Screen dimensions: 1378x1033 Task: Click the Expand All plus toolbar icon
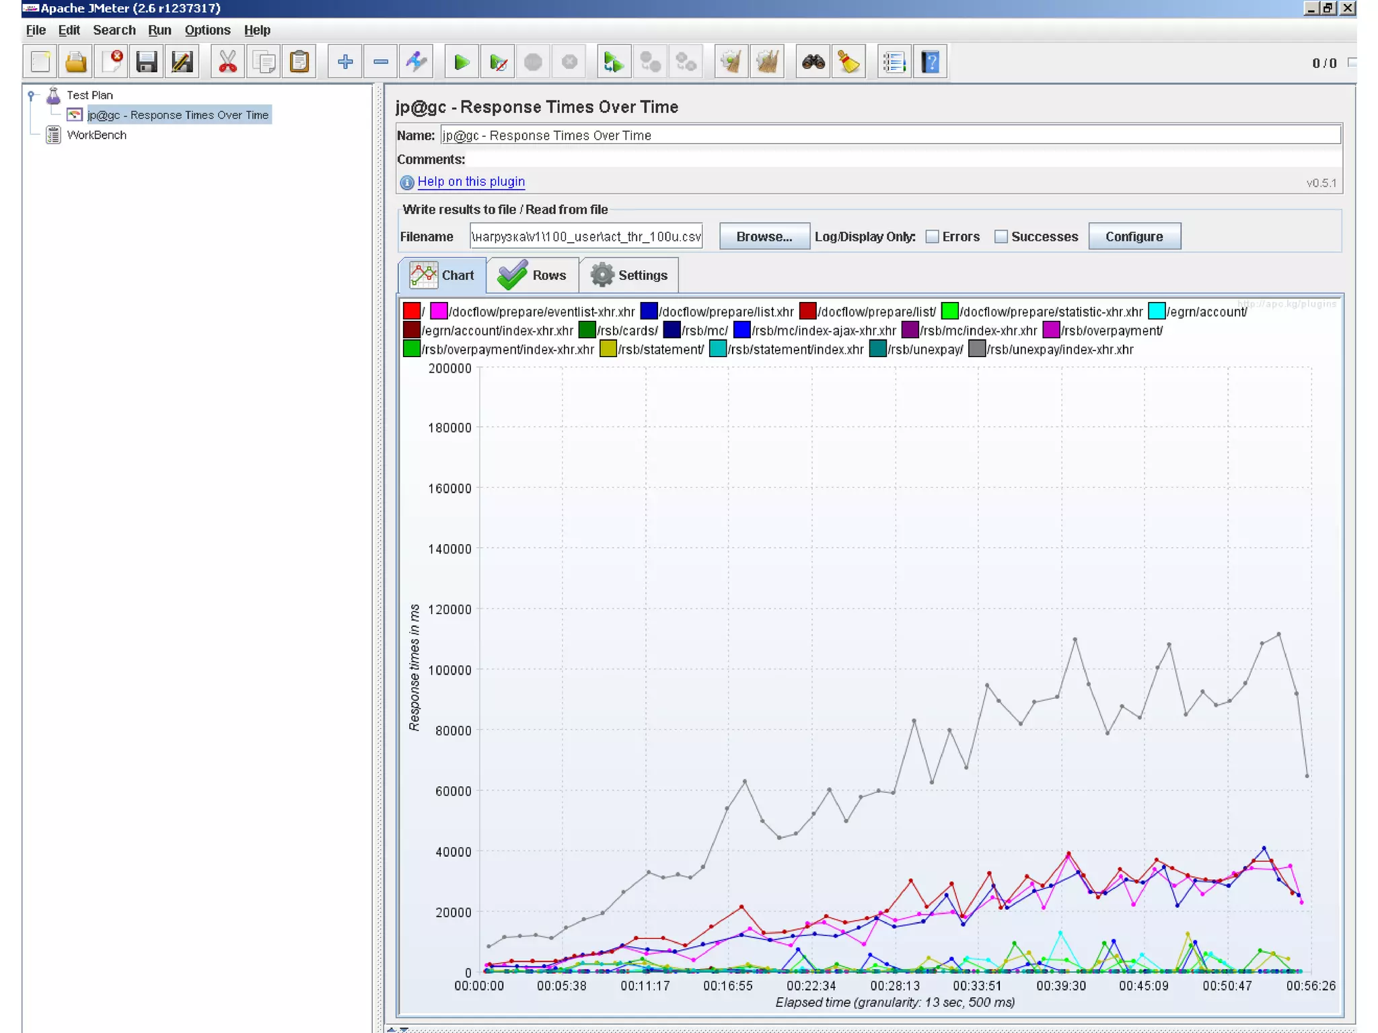click(x=345, y=63)
